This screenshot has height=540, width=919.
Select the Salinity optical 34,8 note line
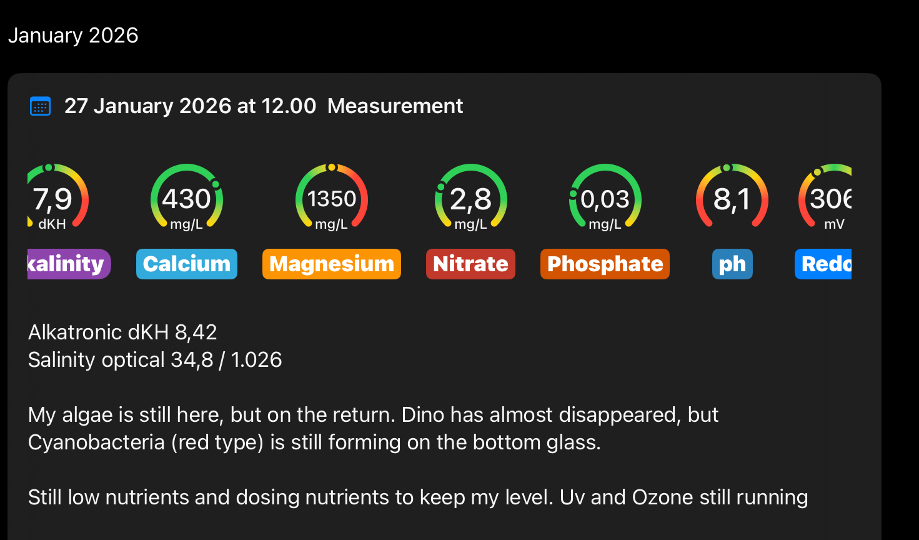[155, 360]
